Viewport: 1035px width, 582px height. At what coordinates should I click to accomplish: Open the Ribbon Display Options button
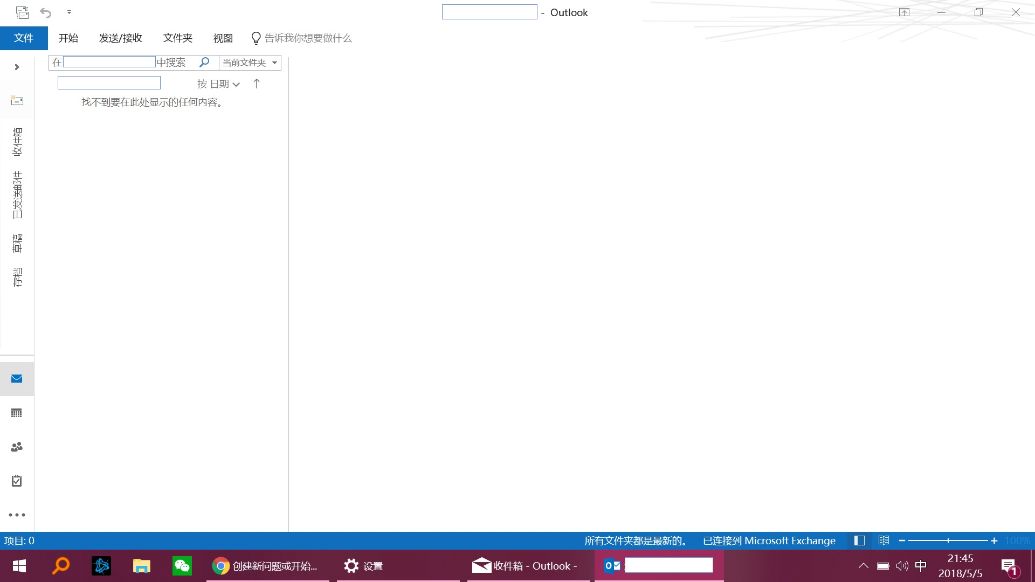[904, 12]
